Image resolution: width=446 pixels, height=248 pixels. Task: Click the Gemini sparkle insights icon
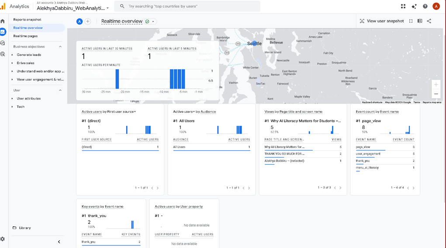[414, 6]
